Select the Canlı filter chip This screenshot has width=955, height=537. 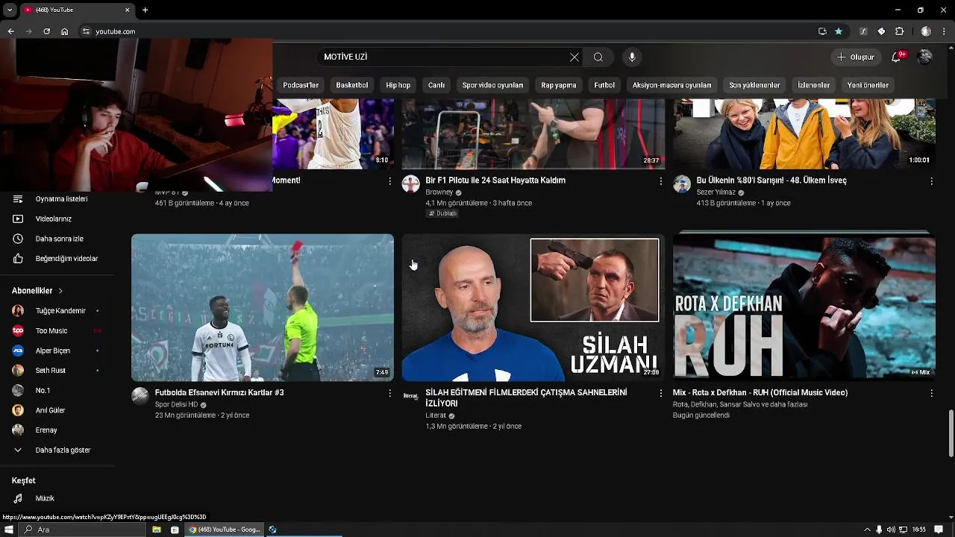(436, 85)
